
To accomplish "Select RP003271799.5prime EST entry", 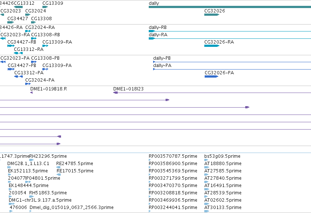I will point(173,178).
